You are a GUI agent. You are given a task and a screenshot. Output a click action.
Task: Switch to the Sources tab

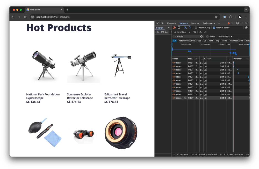coord(195,23)
